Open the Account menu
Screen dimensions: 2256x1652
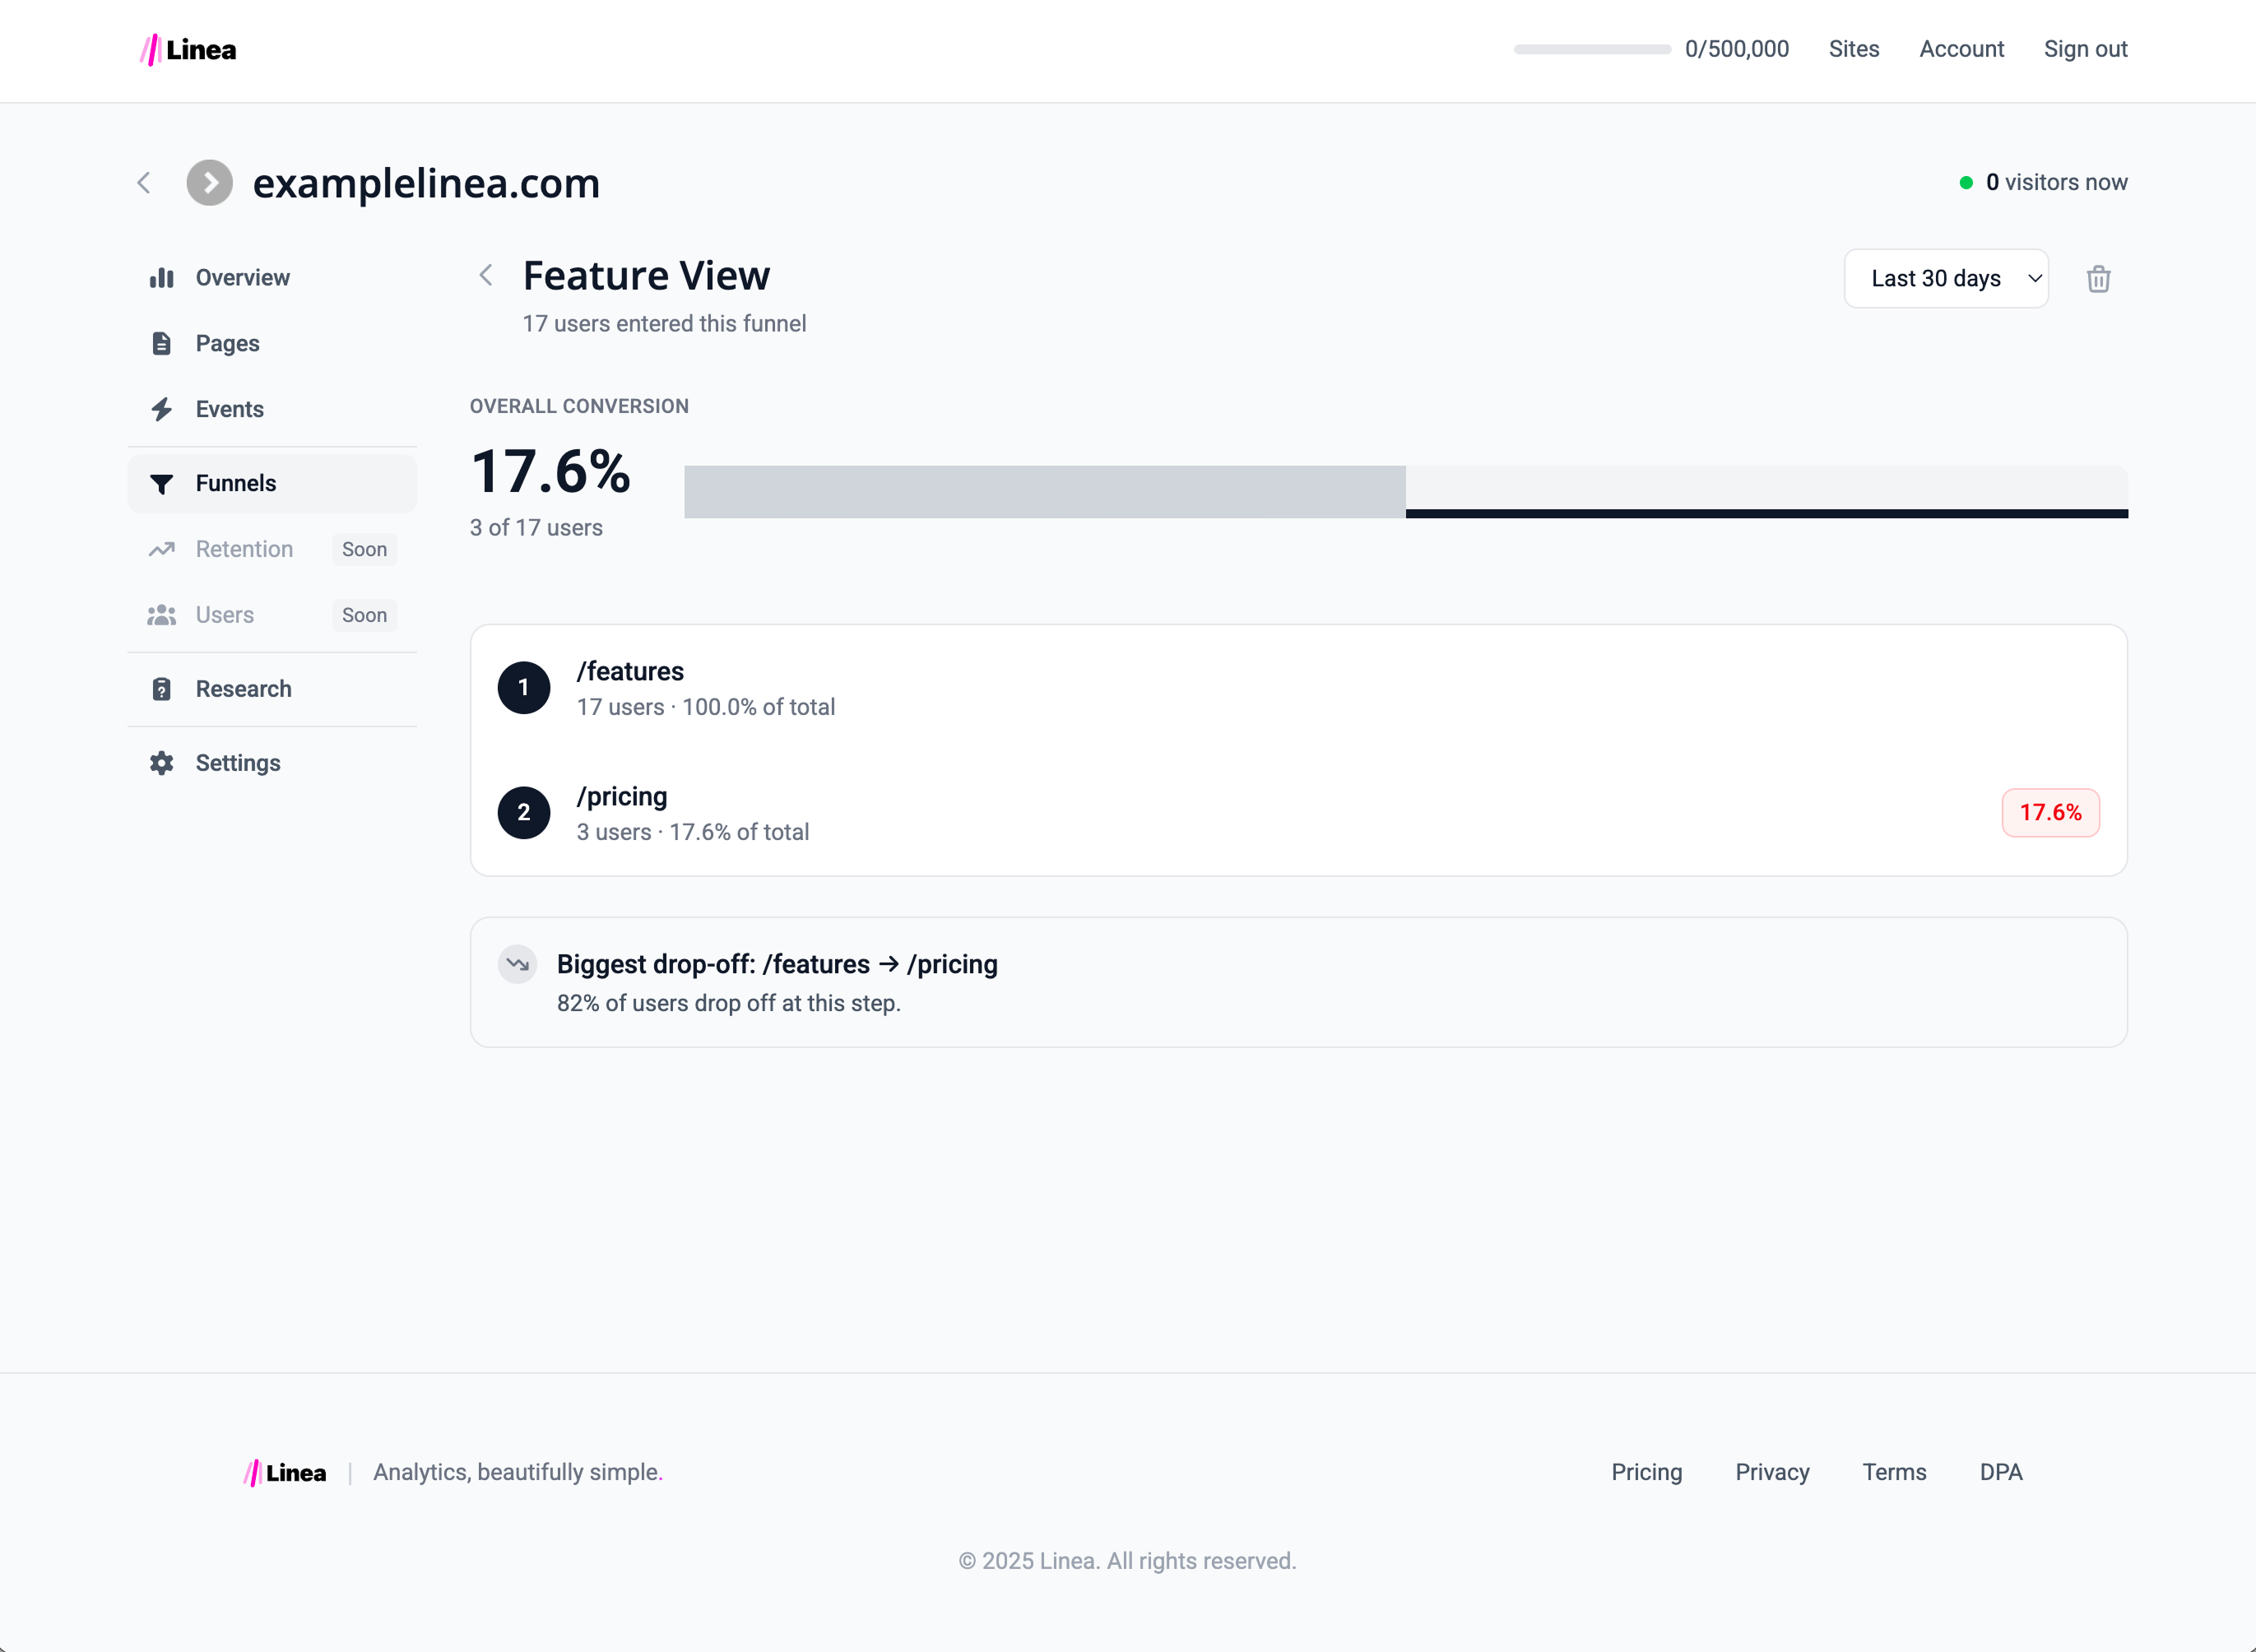tap(1961, 49)
